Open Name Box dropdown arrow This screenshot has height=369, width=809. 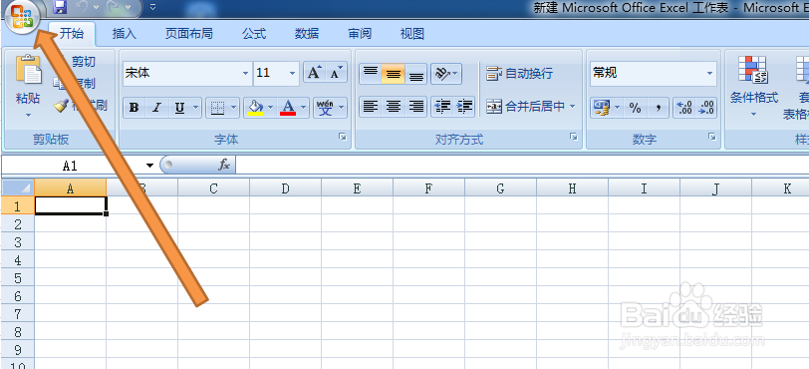click(x=149, y=166)
